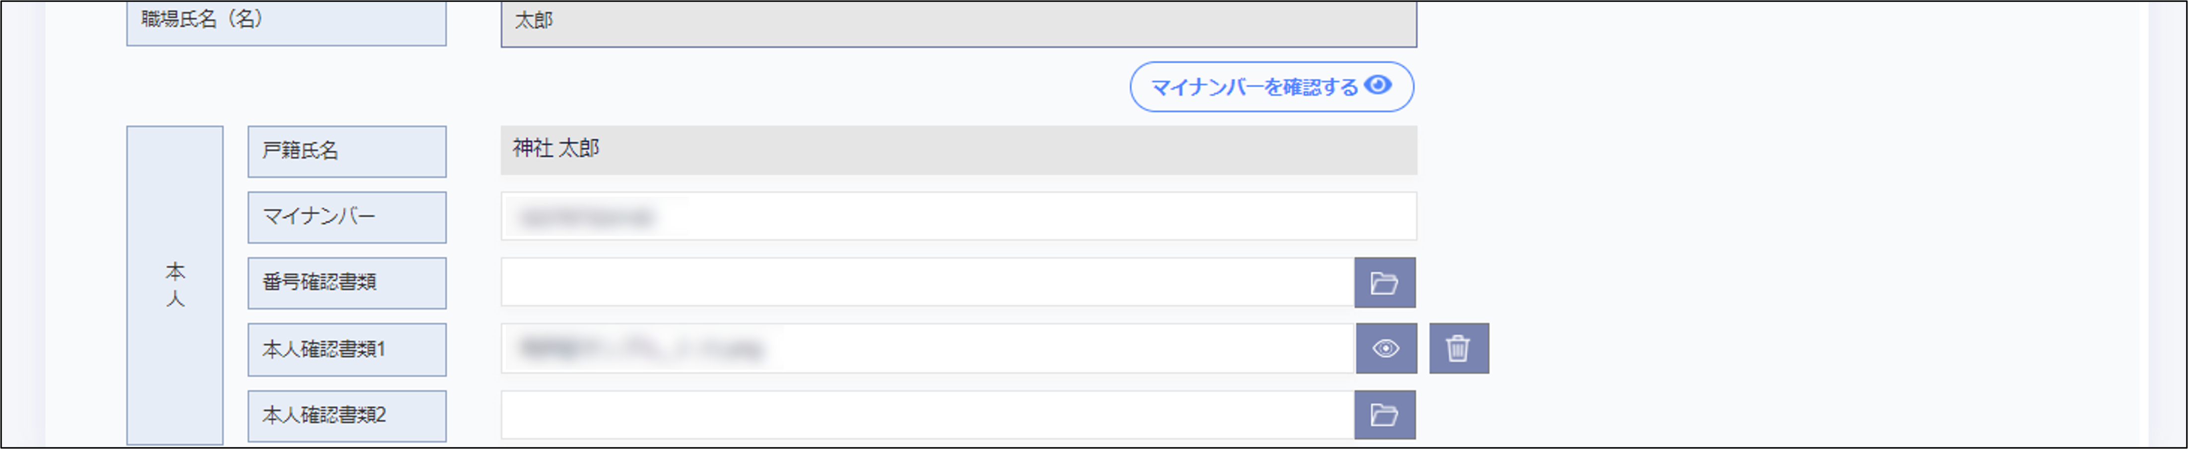This screenshot has height=449, width=2188.
Task: Click the 本人 section header cell
Action: point(175,285)
